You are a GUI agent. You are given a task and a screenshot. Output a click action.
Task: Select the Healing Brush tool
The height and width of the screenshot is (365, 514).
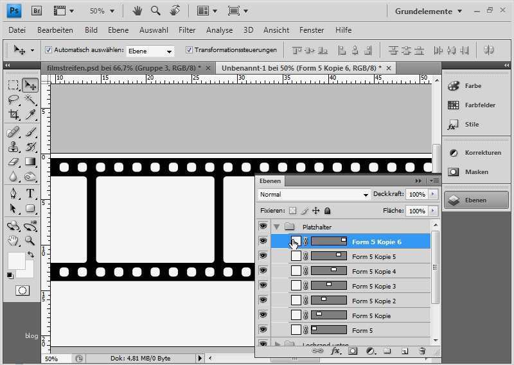[13, 132]
